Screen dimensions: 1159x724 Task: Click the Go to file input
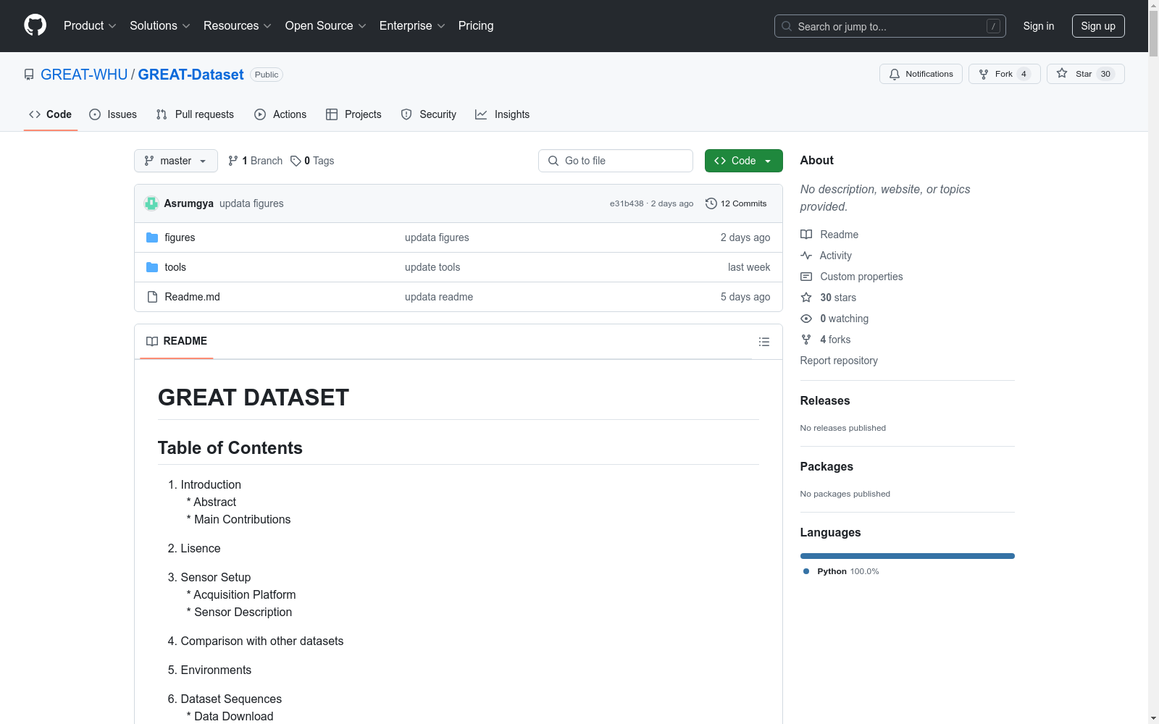coord(616,161)
